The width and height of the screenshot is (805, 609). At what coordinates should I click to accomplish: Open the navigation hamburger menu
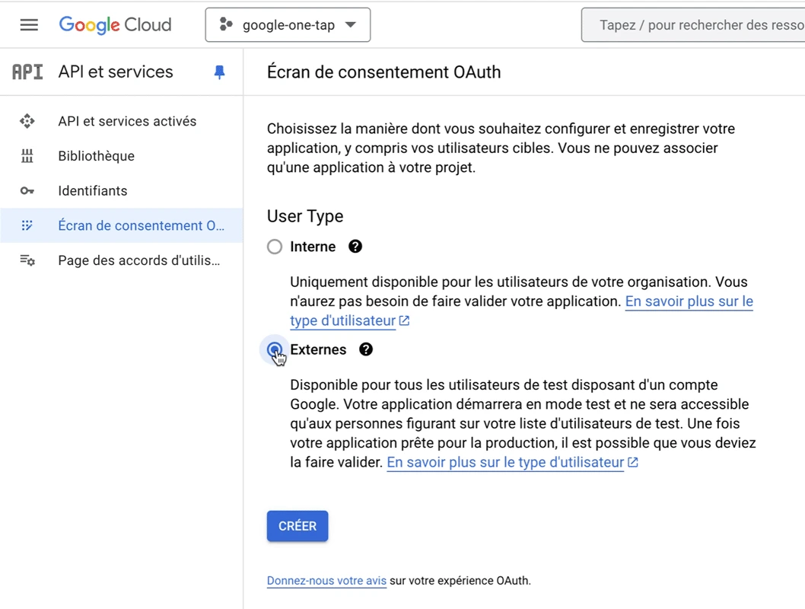point(29,24)
